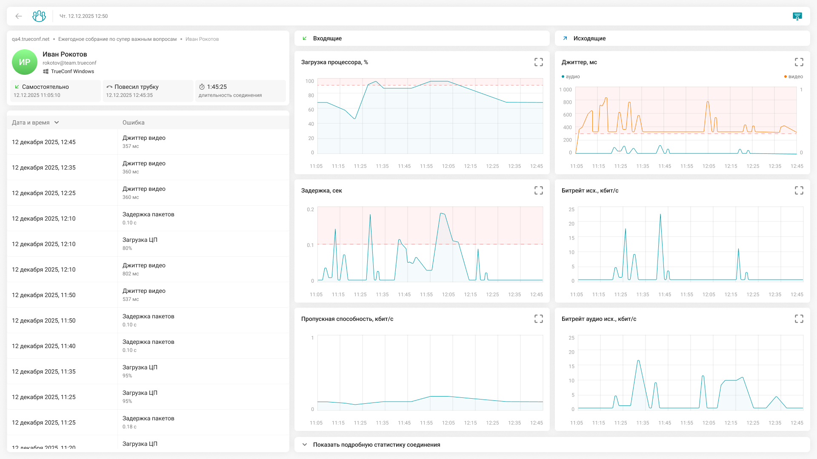The height and width of the screenshot is (459, 817).
Task: Expand detailed connection statistics
Action: click(x=376, y=445)
